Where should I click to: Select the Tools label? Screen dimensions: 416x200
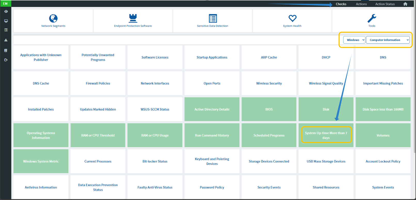pos(372,26)
